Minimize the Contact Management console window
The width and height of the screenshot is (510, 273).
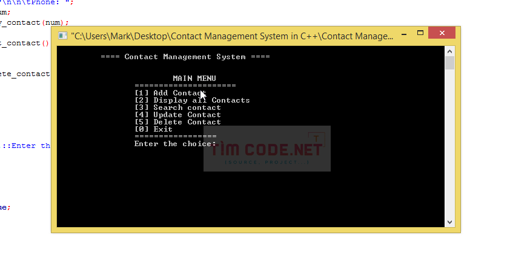pyautogui.click(x=404, y=33)
